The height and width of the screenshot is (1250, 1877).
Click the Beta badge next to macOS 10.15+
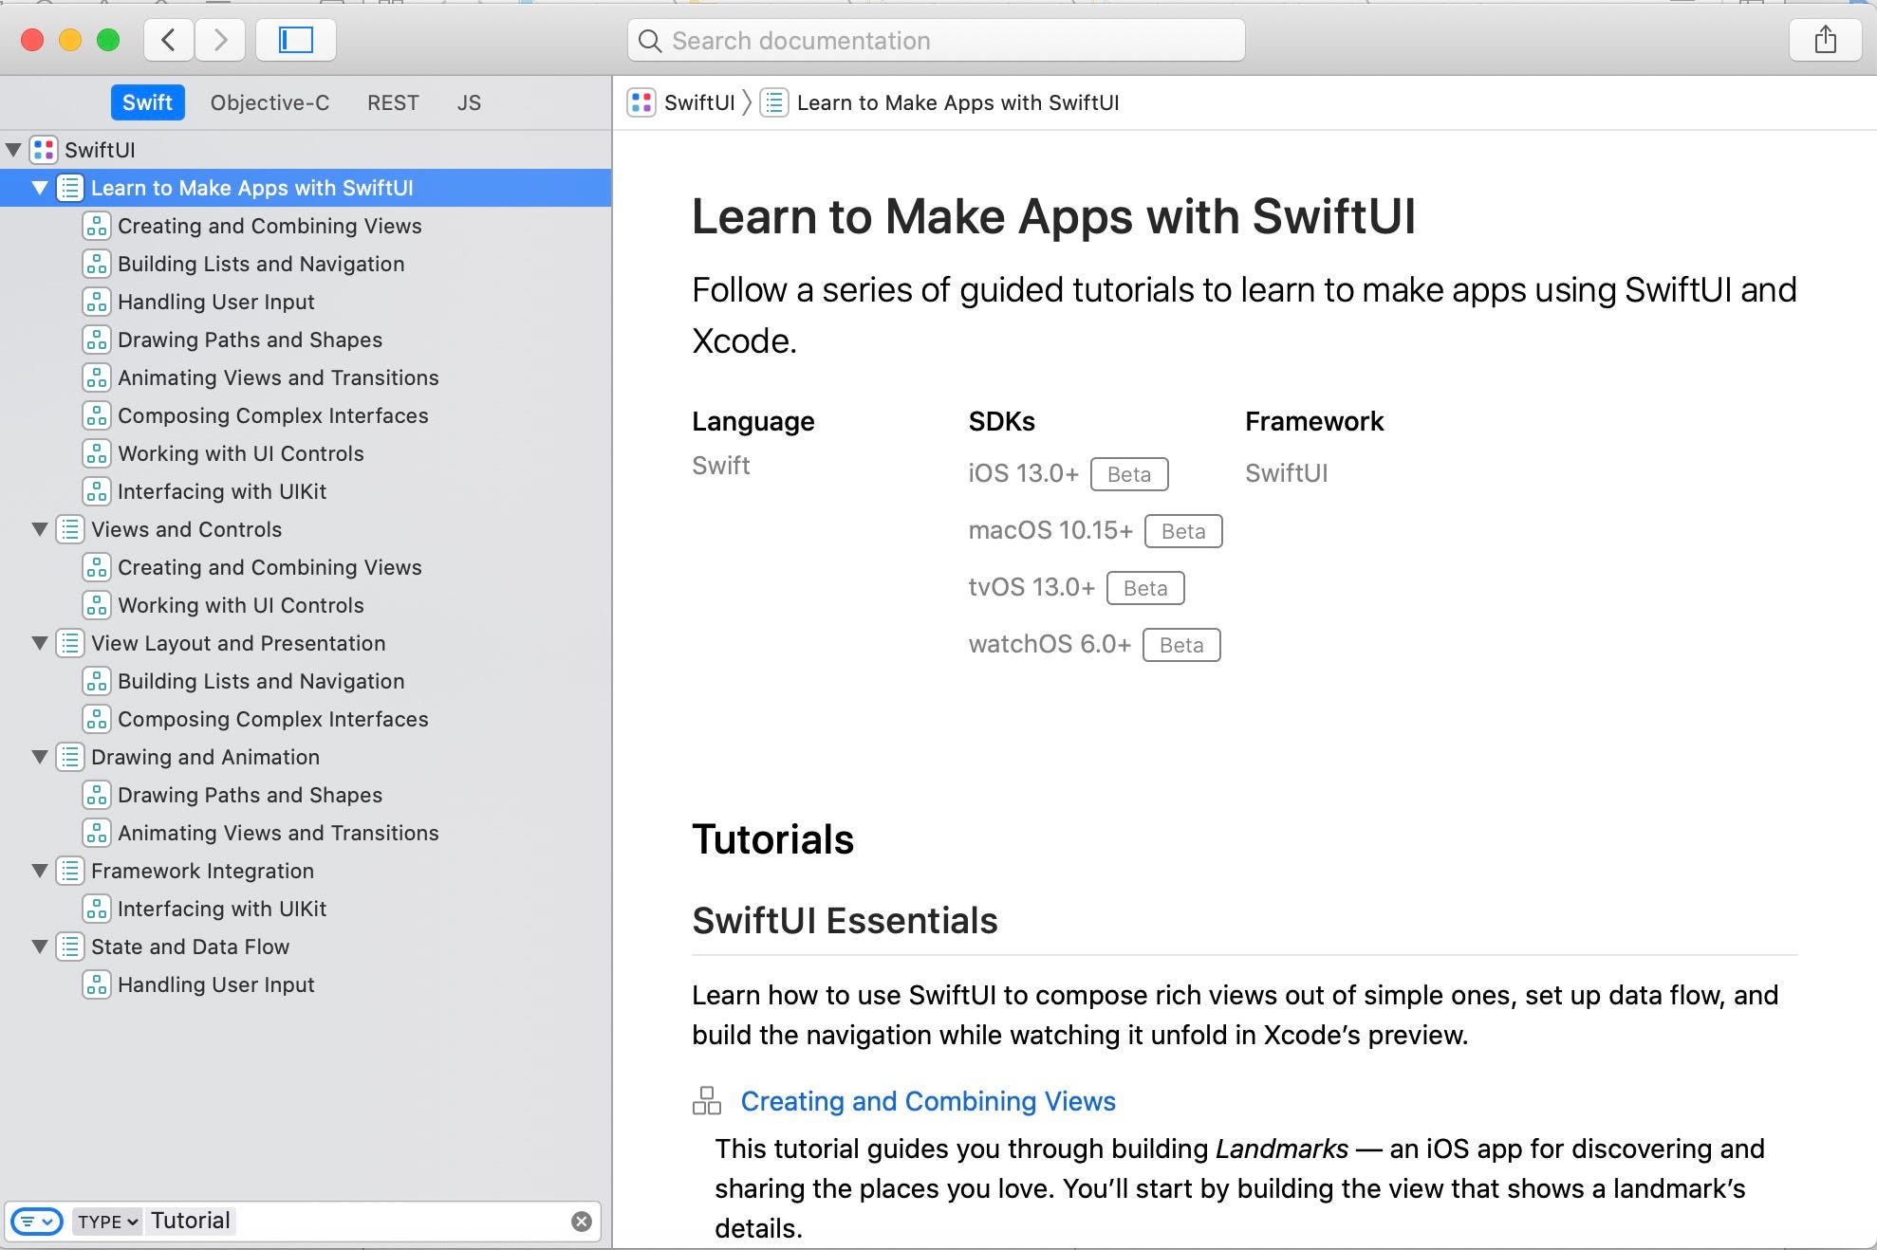[1183, 531]
